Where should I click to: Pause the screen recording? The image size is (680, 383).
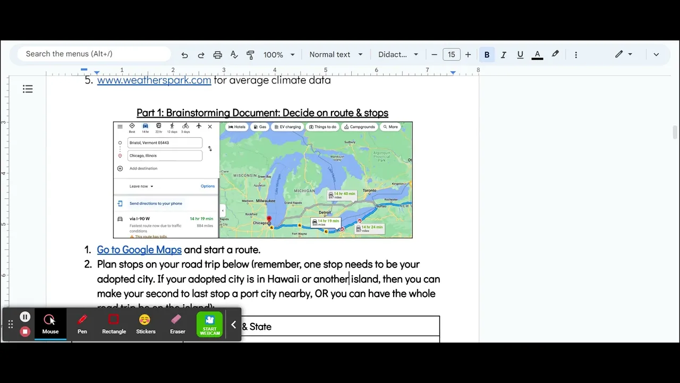(x=25, y=317)
